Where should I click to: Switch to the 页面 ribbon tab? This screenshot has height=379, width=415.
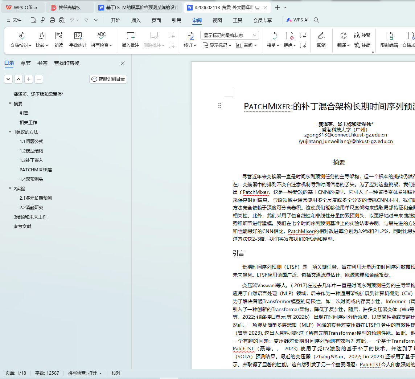(x=156, y=20)
